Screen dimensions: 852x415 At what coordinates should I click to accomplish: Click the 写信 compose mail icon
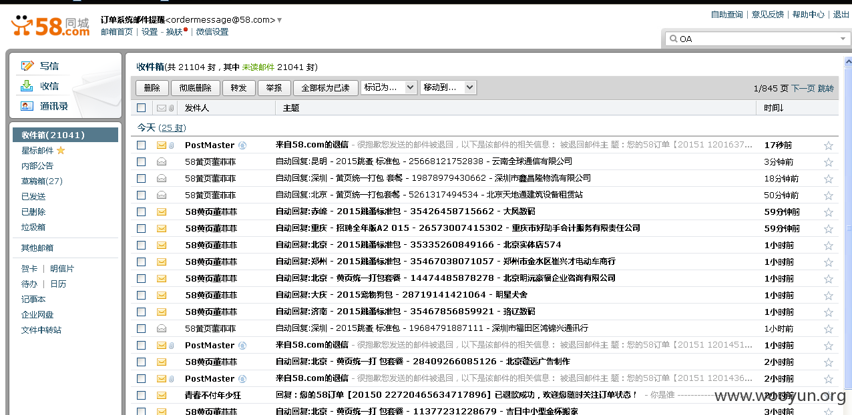(x=27, y=65)
